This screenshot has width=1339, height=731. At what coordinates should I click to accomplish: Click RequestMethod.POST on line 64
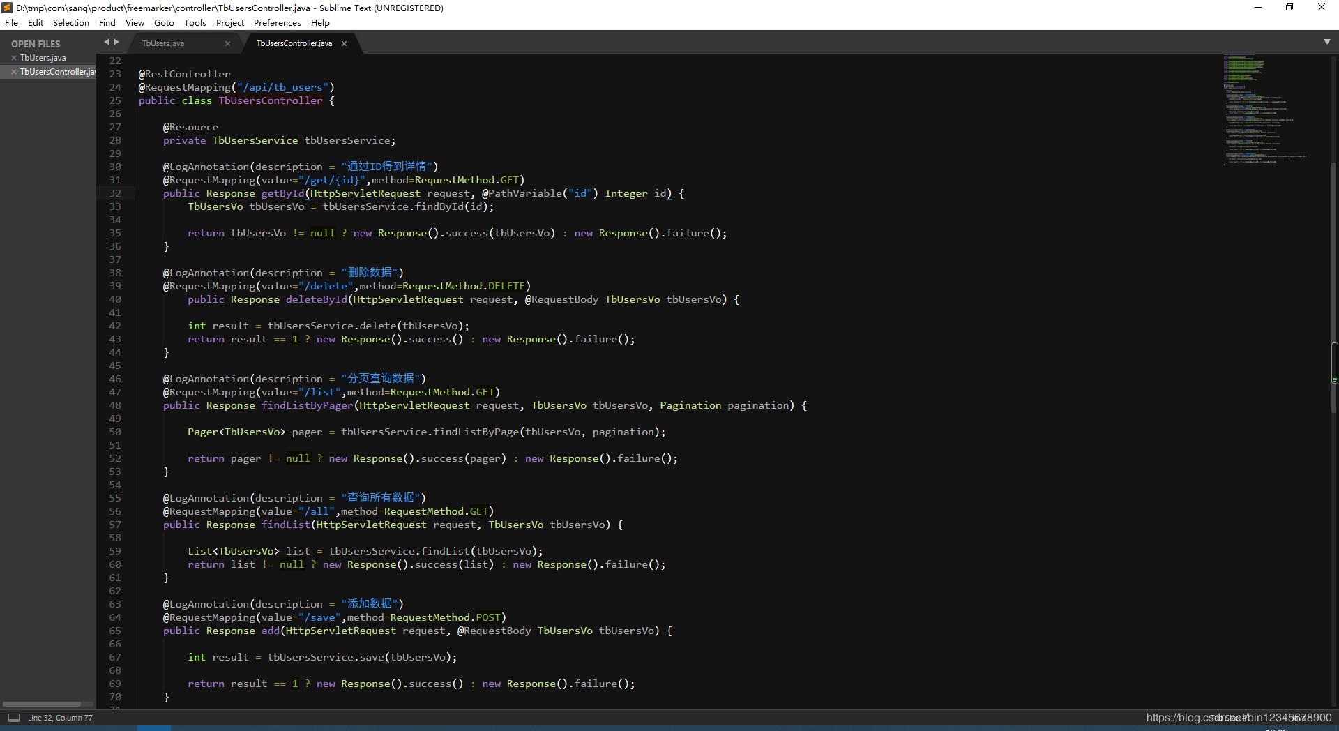pos(445,617)
